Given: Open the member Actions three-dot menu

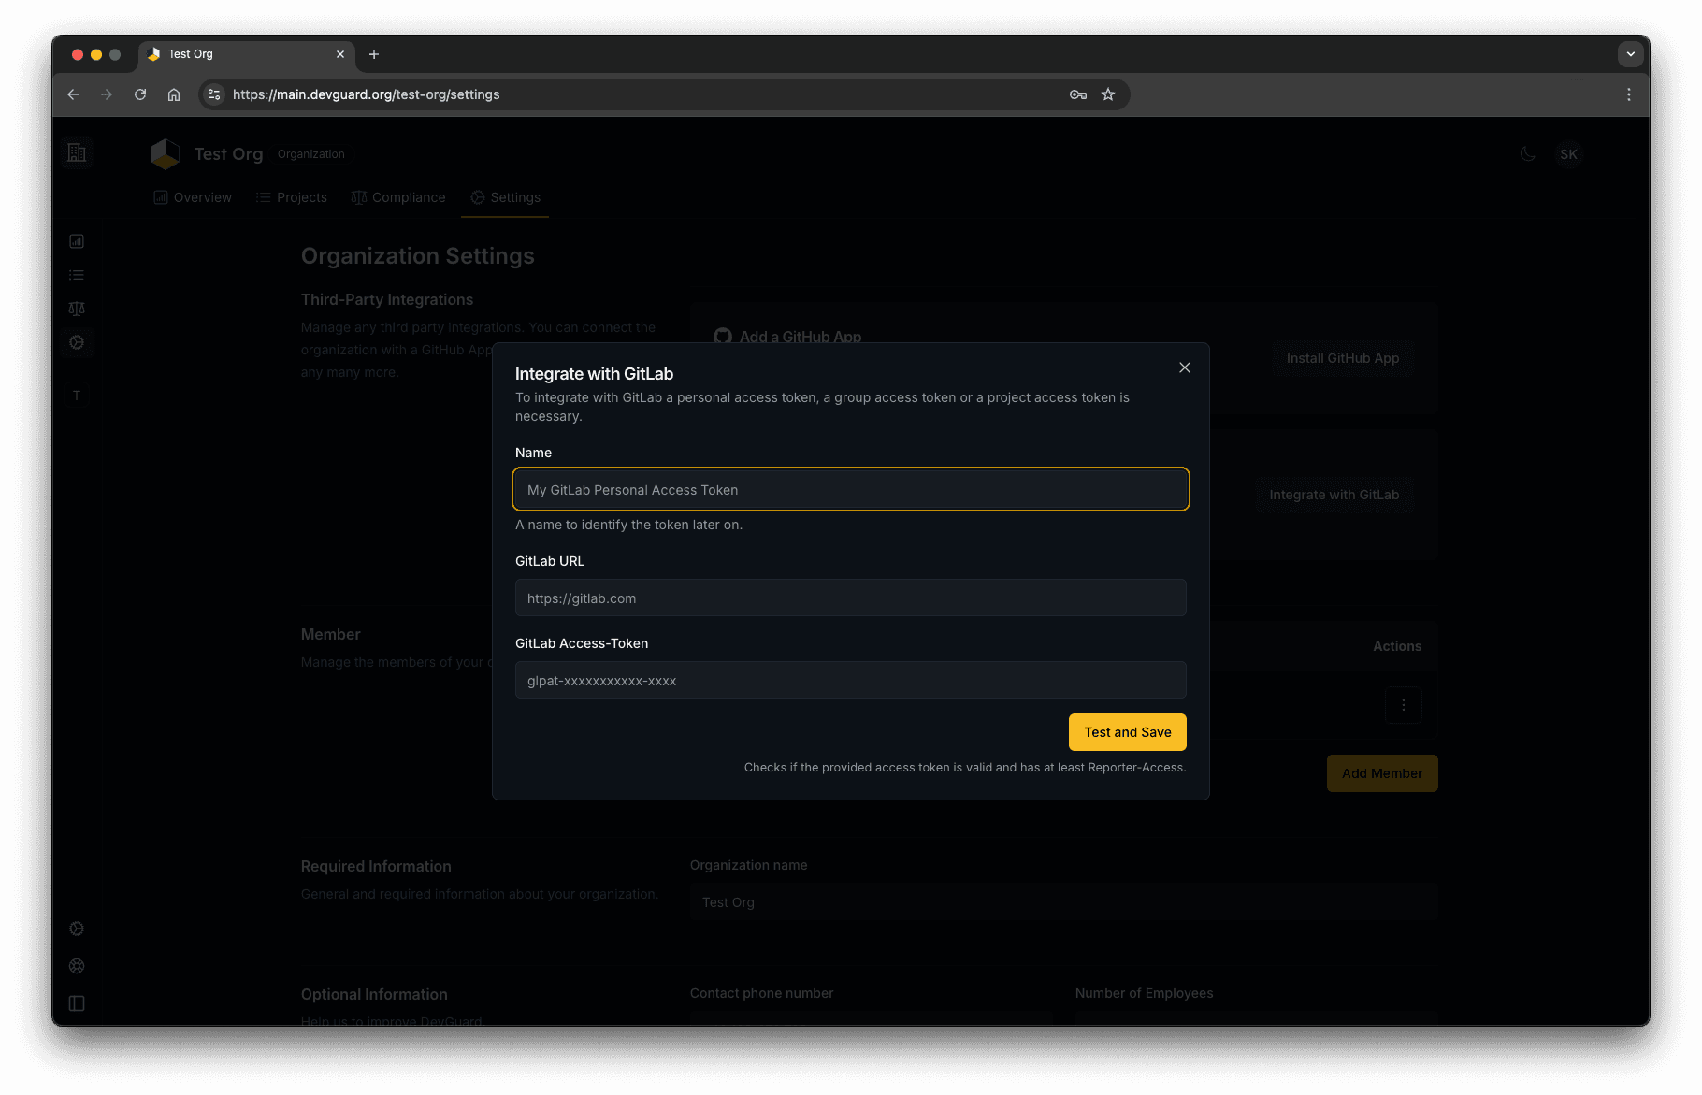Looking at the screenshot, I should click(1403, 705).
